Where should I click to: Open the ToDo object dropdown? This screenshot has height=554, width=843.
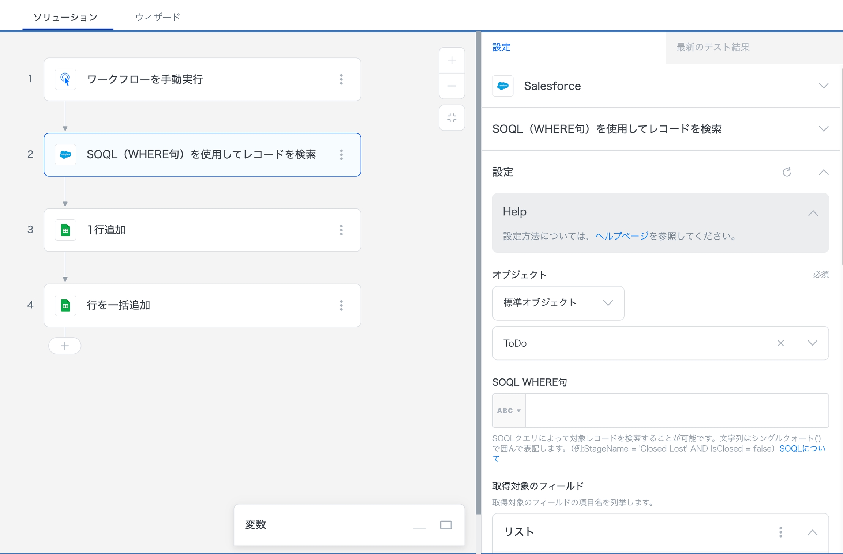point(812,343)
